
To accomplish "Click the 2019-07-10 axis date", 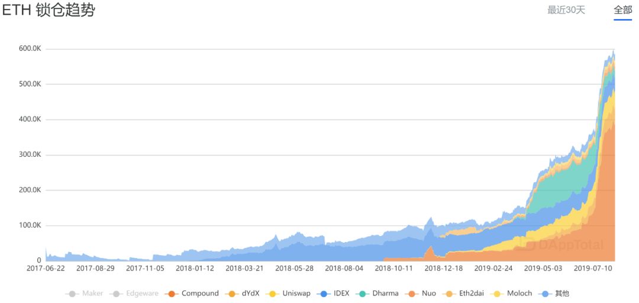I will click(592, 268).
